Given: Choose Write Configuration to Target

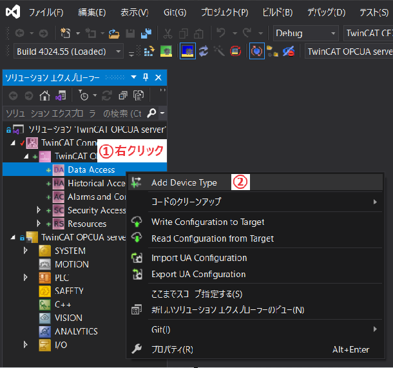Looking at the screenshot, I should [255, 222].
